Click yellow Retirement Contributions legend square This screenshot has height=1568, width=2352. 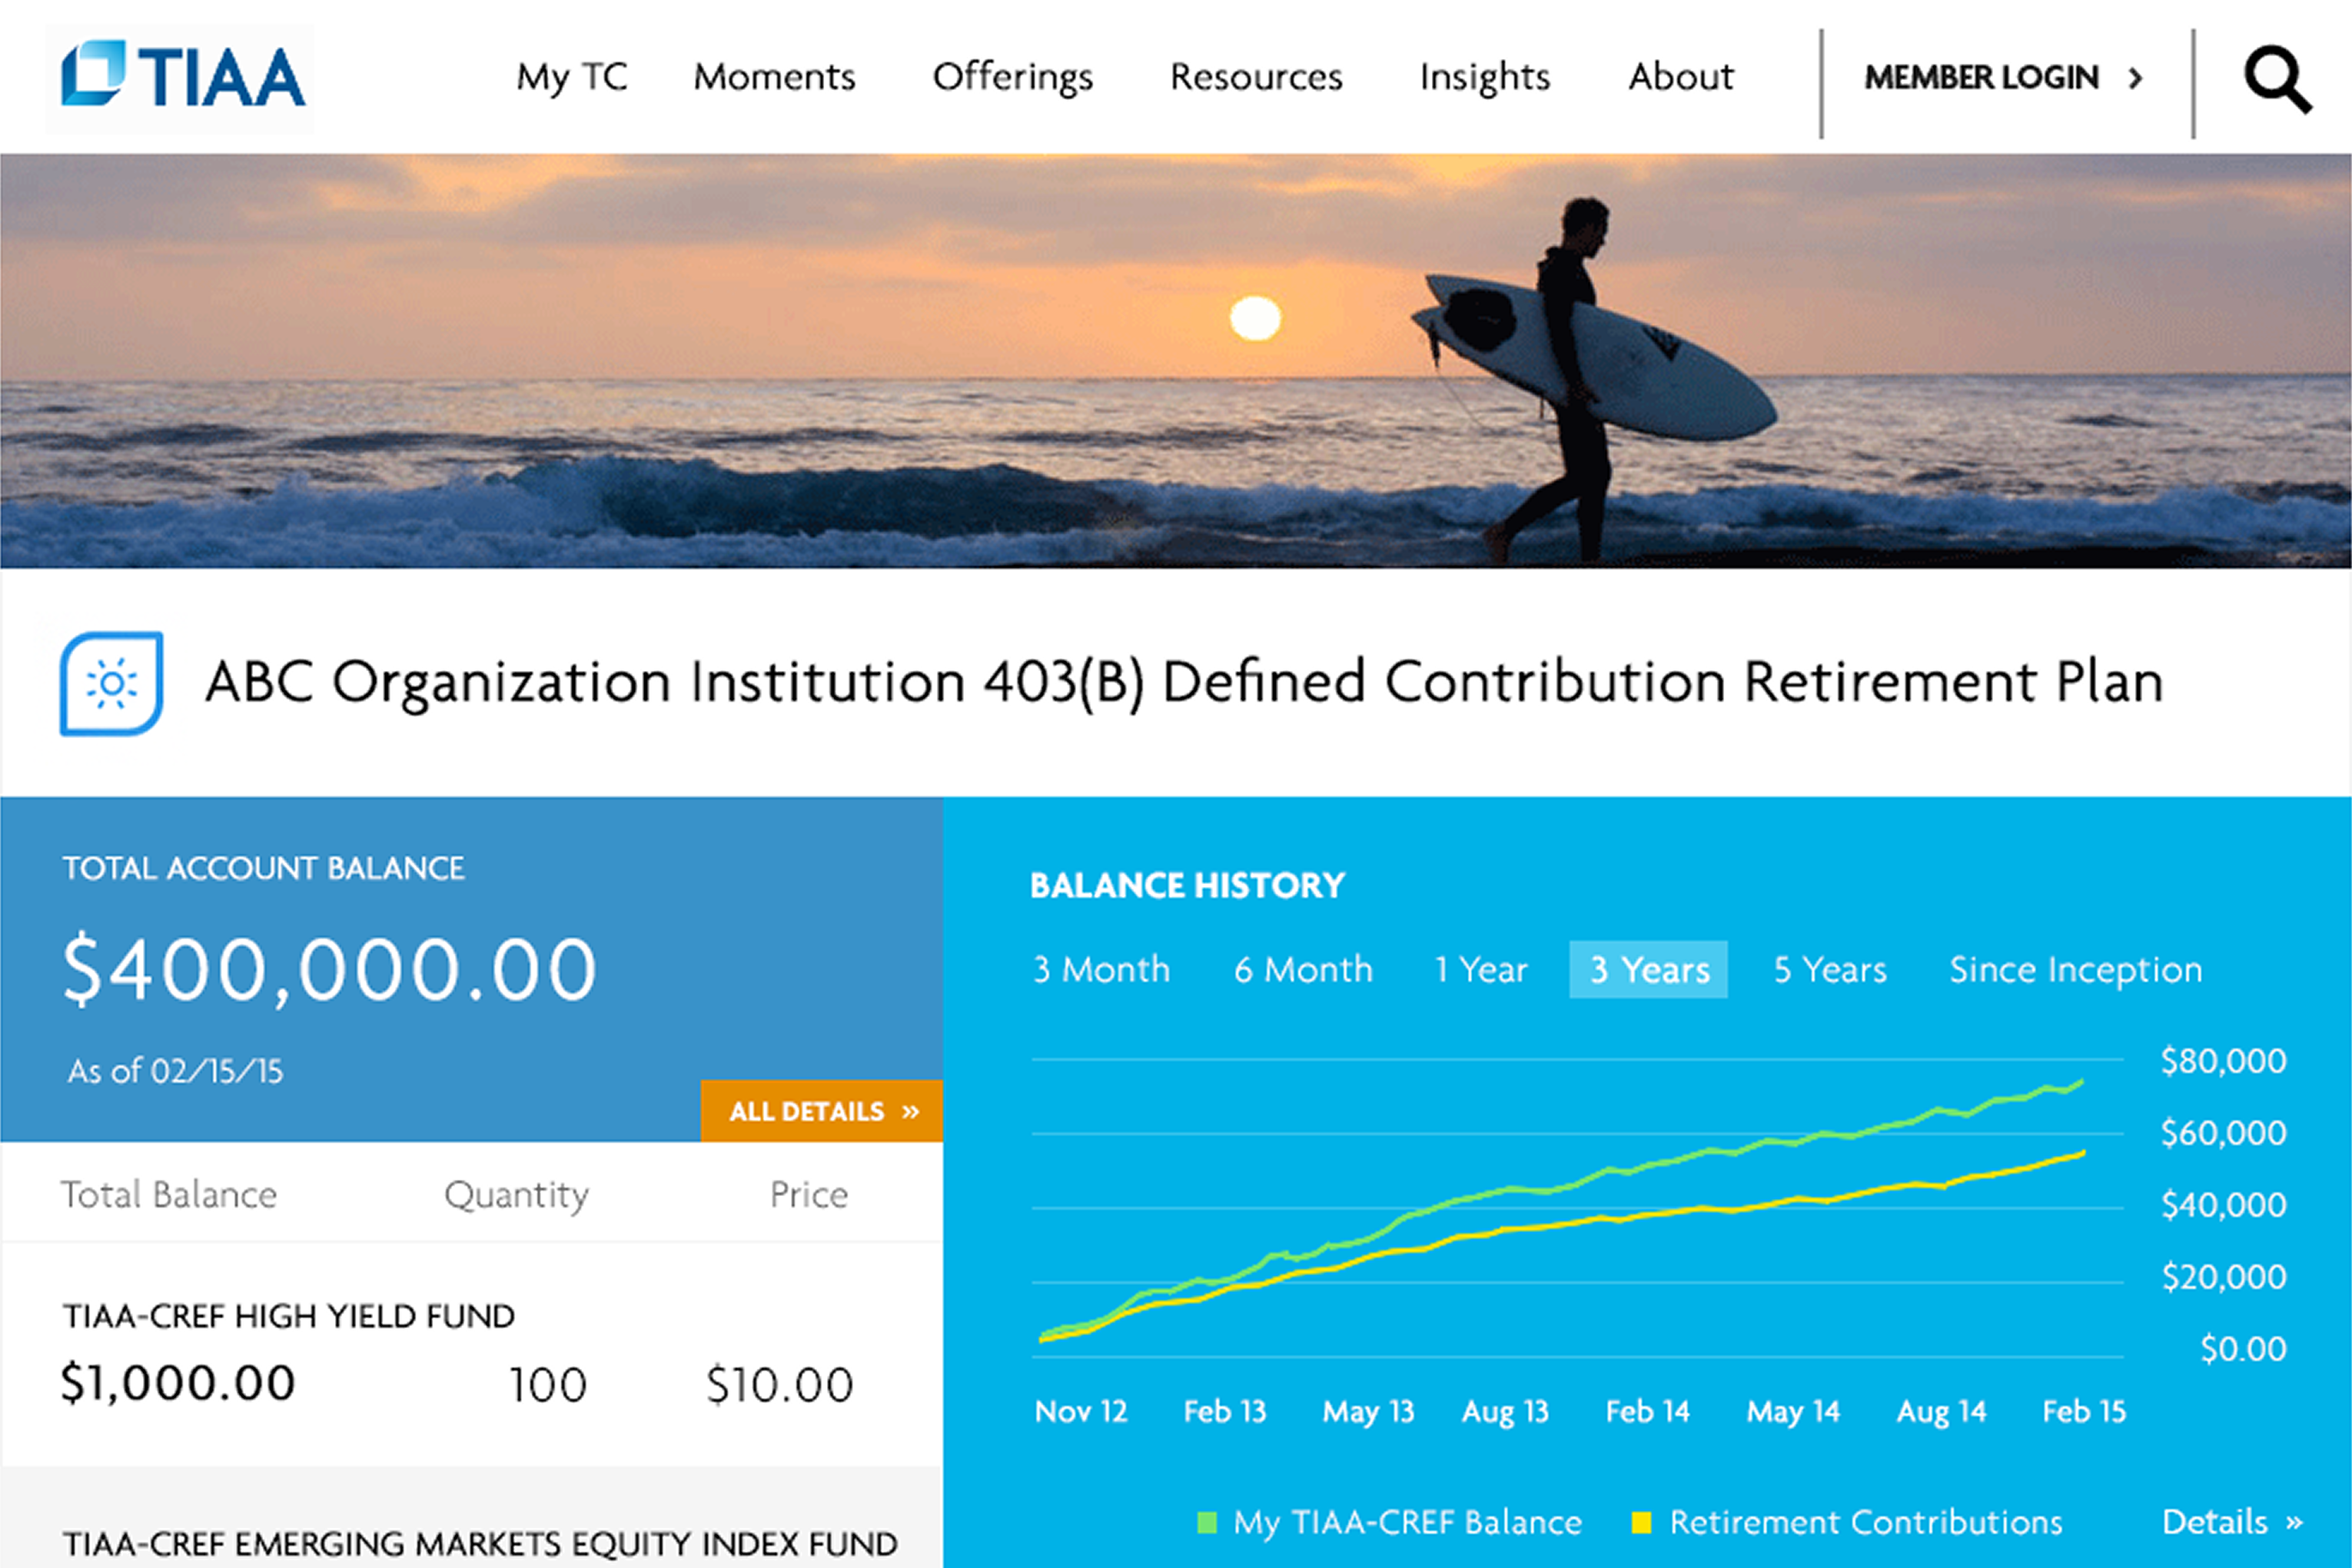[x=1641, y=1523]
